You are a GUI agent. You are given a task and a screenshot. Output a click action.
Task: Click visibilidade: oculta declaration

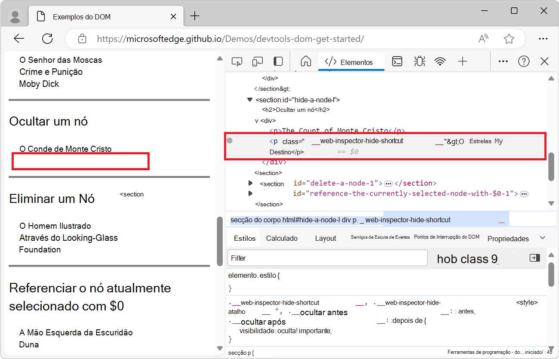coord(286,331)
